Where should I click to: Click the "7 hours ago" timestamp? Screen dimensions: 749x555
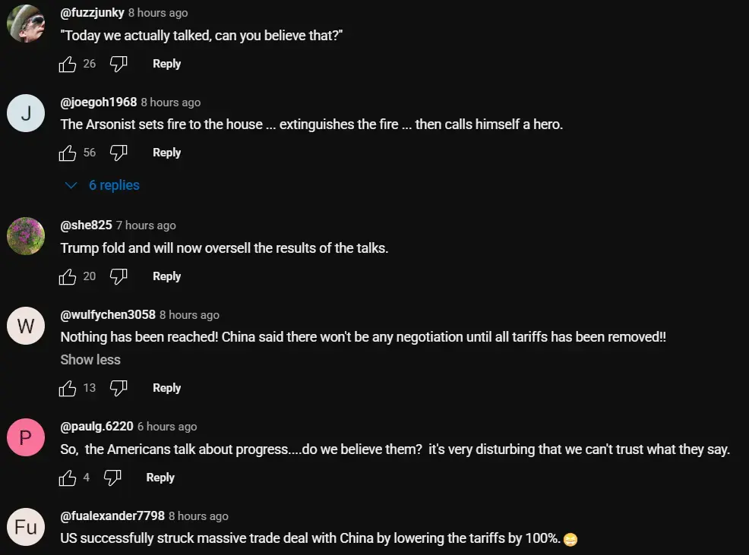146,225
